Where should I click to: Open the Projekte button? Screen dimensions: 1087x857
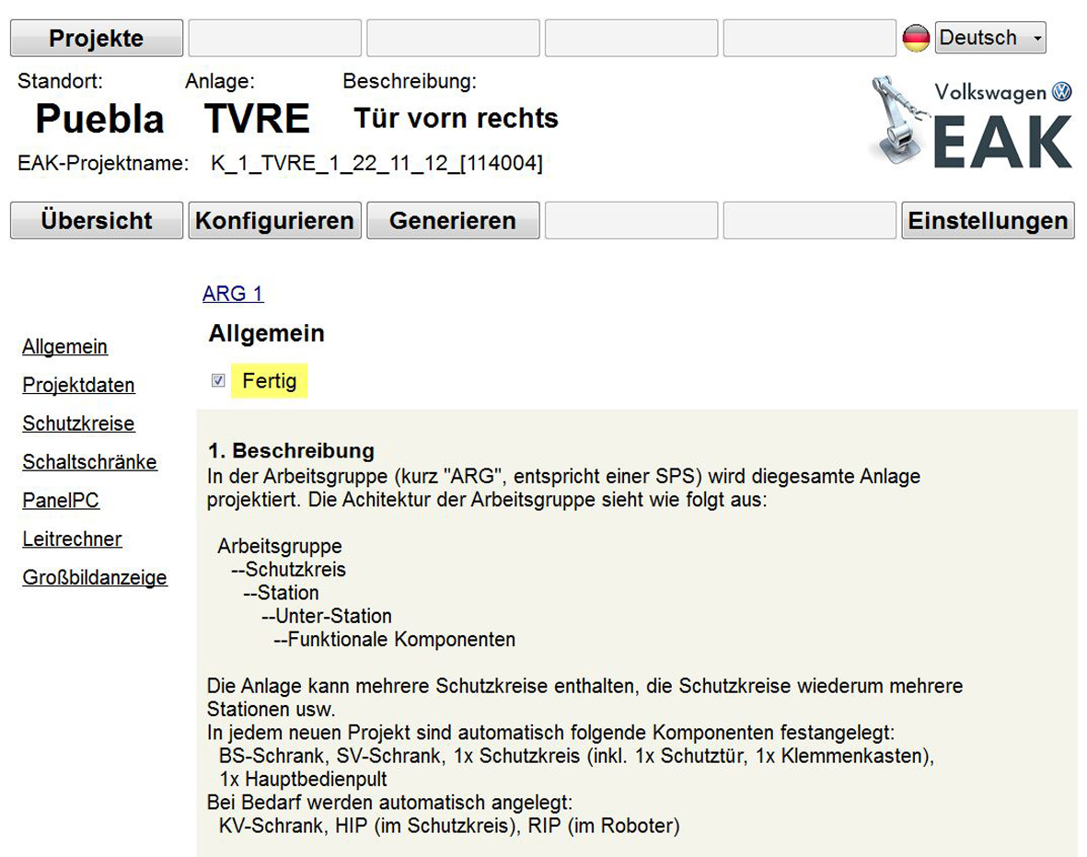97,39
